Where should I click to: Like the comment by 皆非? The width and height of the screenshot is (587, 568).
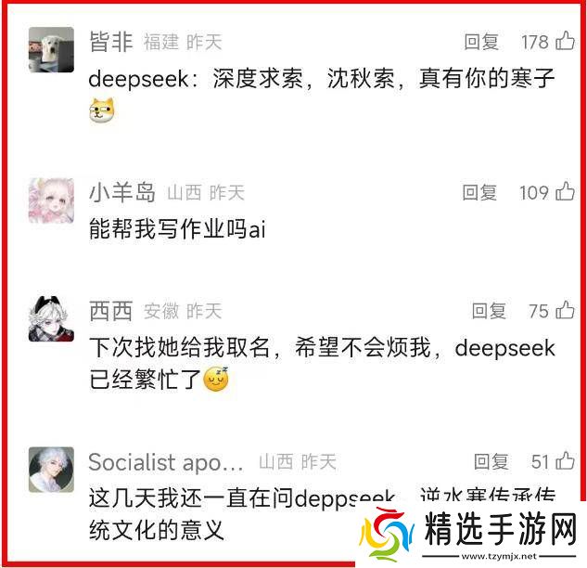pyautogui.click(x=566, y=41)
